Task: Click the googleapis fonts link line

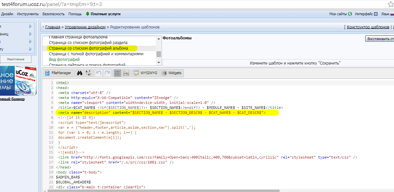Action: (208, 157)
